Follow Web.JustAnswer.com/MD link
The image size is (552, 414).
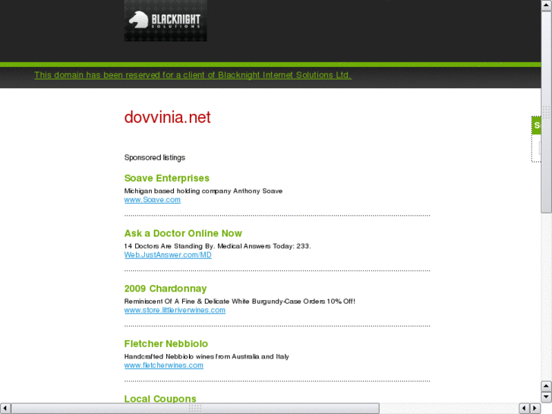click(168, 254)
